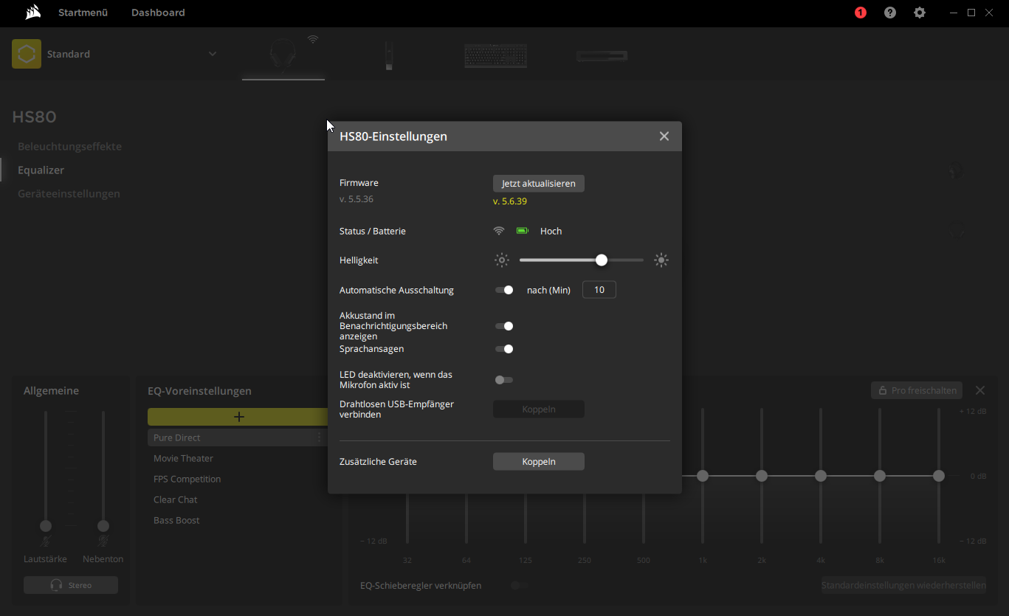This screenshot has width=1009, height=616.
Task: Click Jetzt aktualisieren firmware button
Action: pos(539,183)
